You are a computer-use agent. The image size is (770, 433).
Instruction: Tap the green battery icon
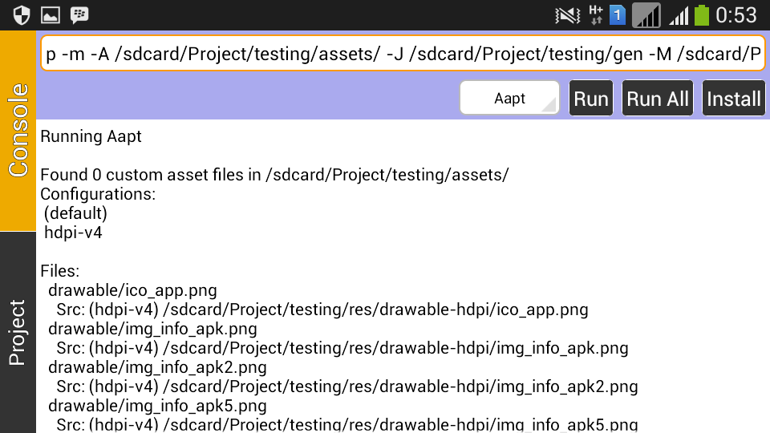tap(703, 14)
